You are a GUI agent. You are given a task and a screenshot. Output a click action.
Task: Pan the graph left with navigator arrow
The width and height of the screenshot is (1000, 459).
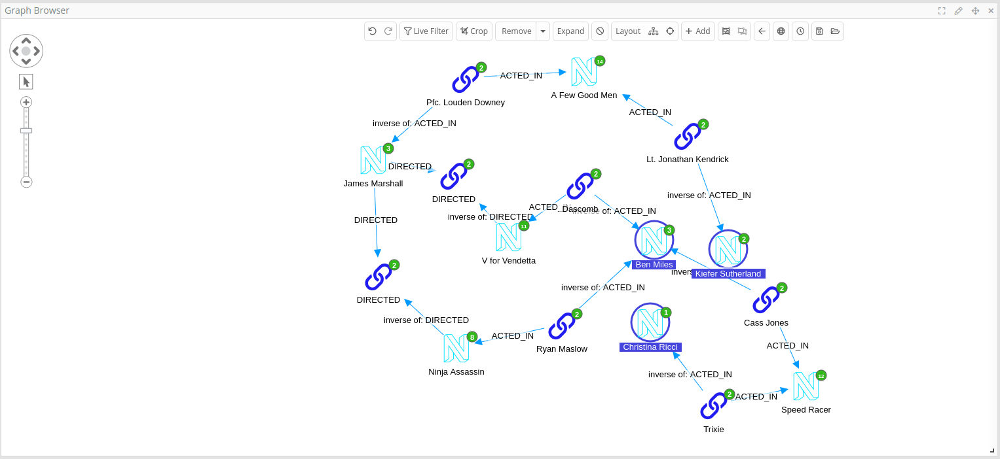[16, 51]
